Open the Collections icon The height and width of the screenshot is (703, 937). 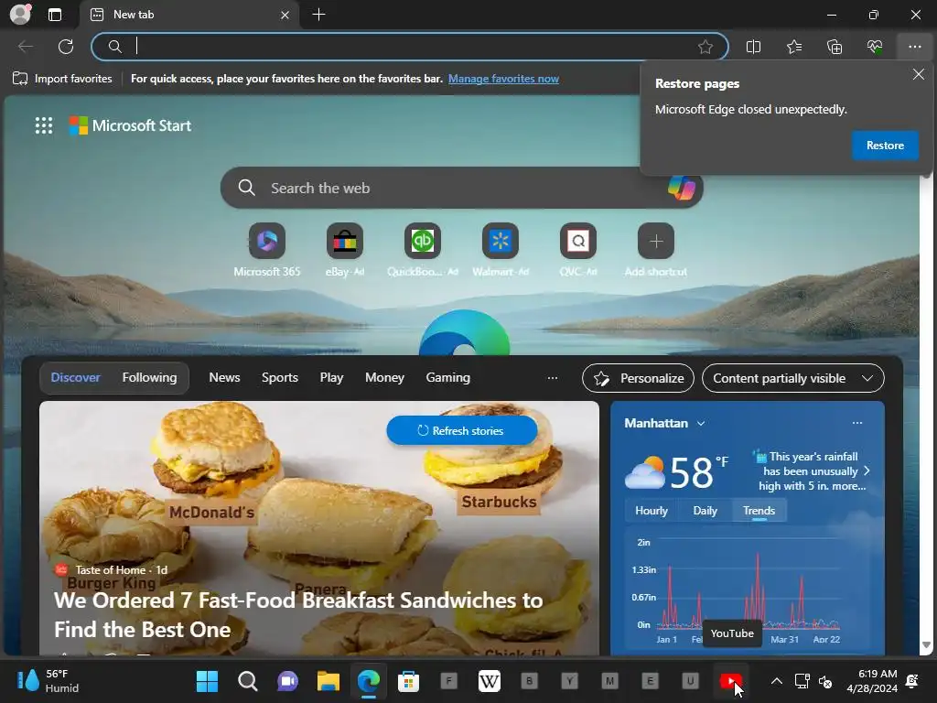pos(835,47)
